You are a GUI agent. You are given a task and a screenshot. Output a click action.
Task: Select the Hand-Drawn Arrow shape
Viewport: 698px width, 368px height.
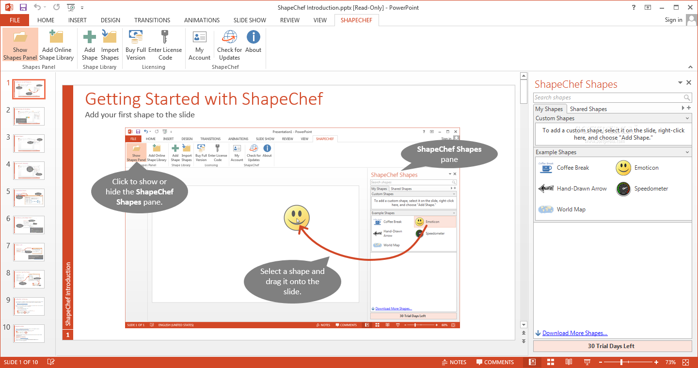573,189
